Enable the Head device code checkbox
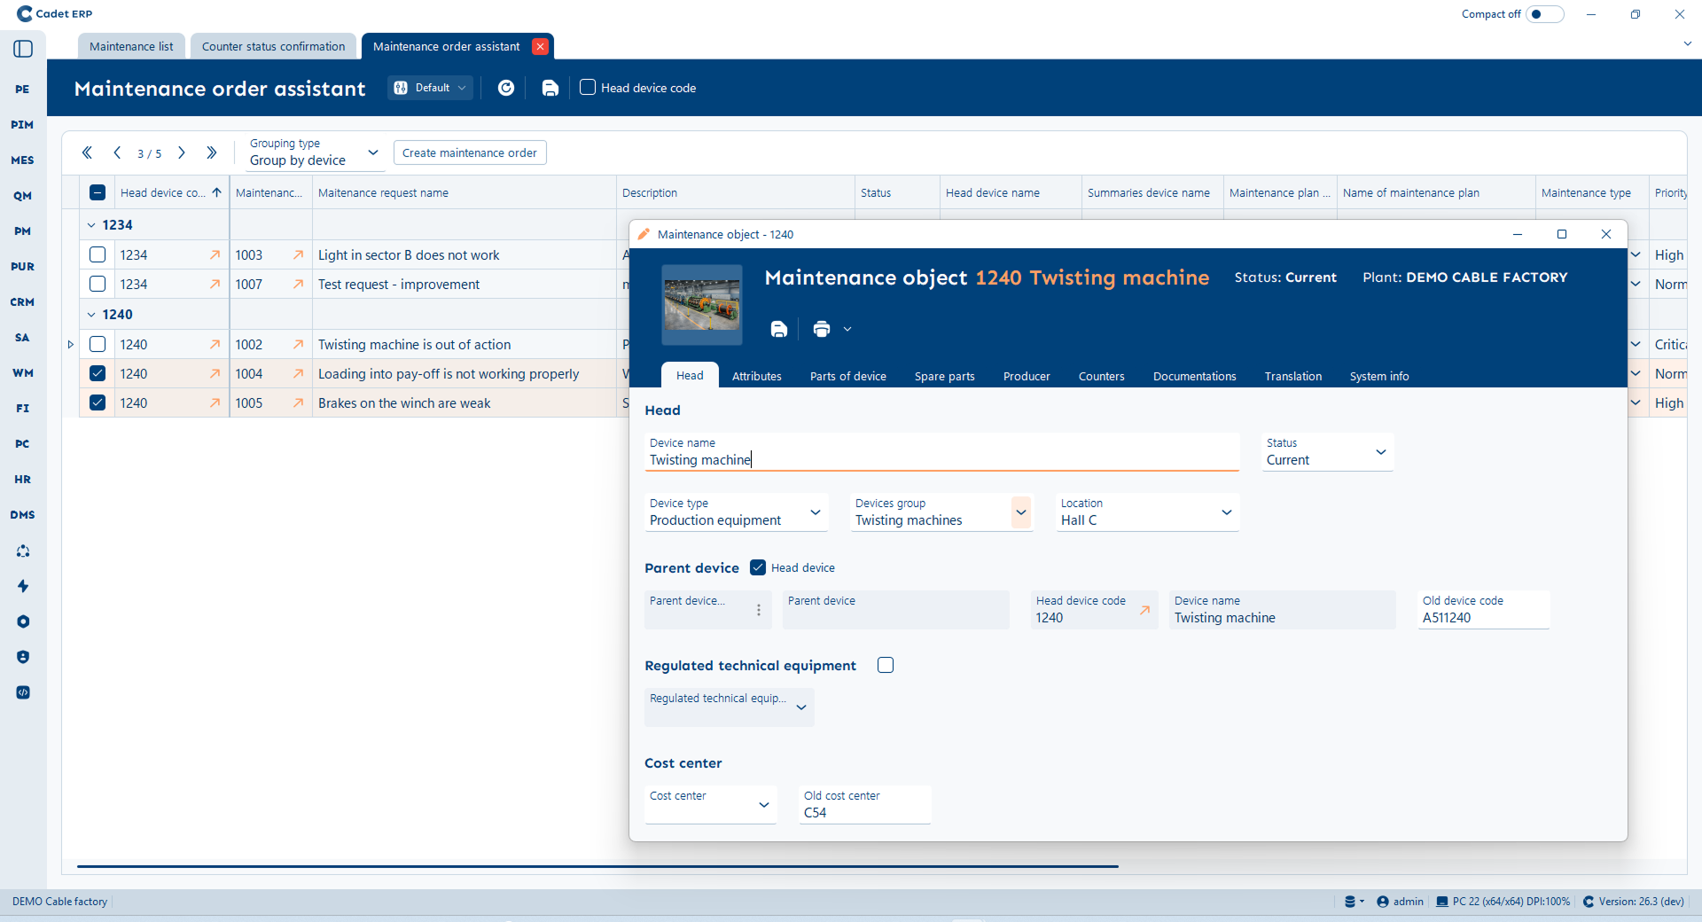1702x922 pixels. (588, 88)
